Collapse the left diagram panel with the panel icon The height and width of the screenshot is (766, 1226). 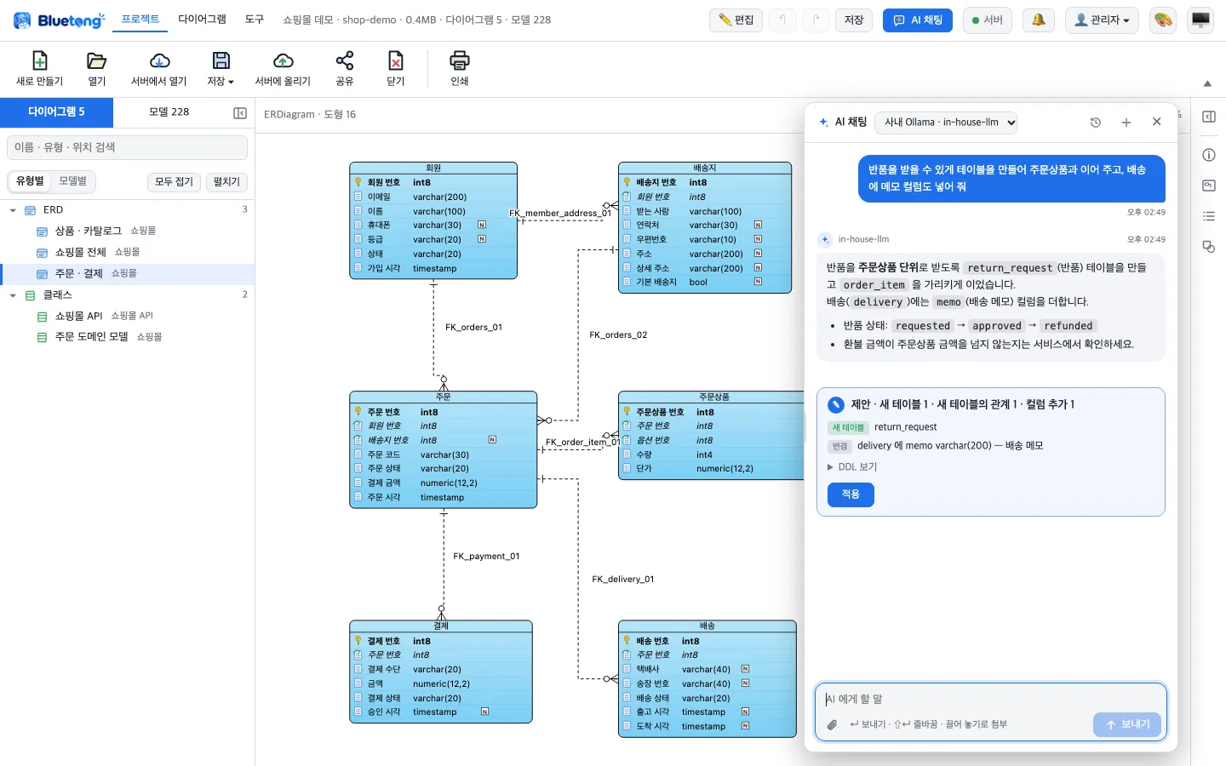coord(240,113)
